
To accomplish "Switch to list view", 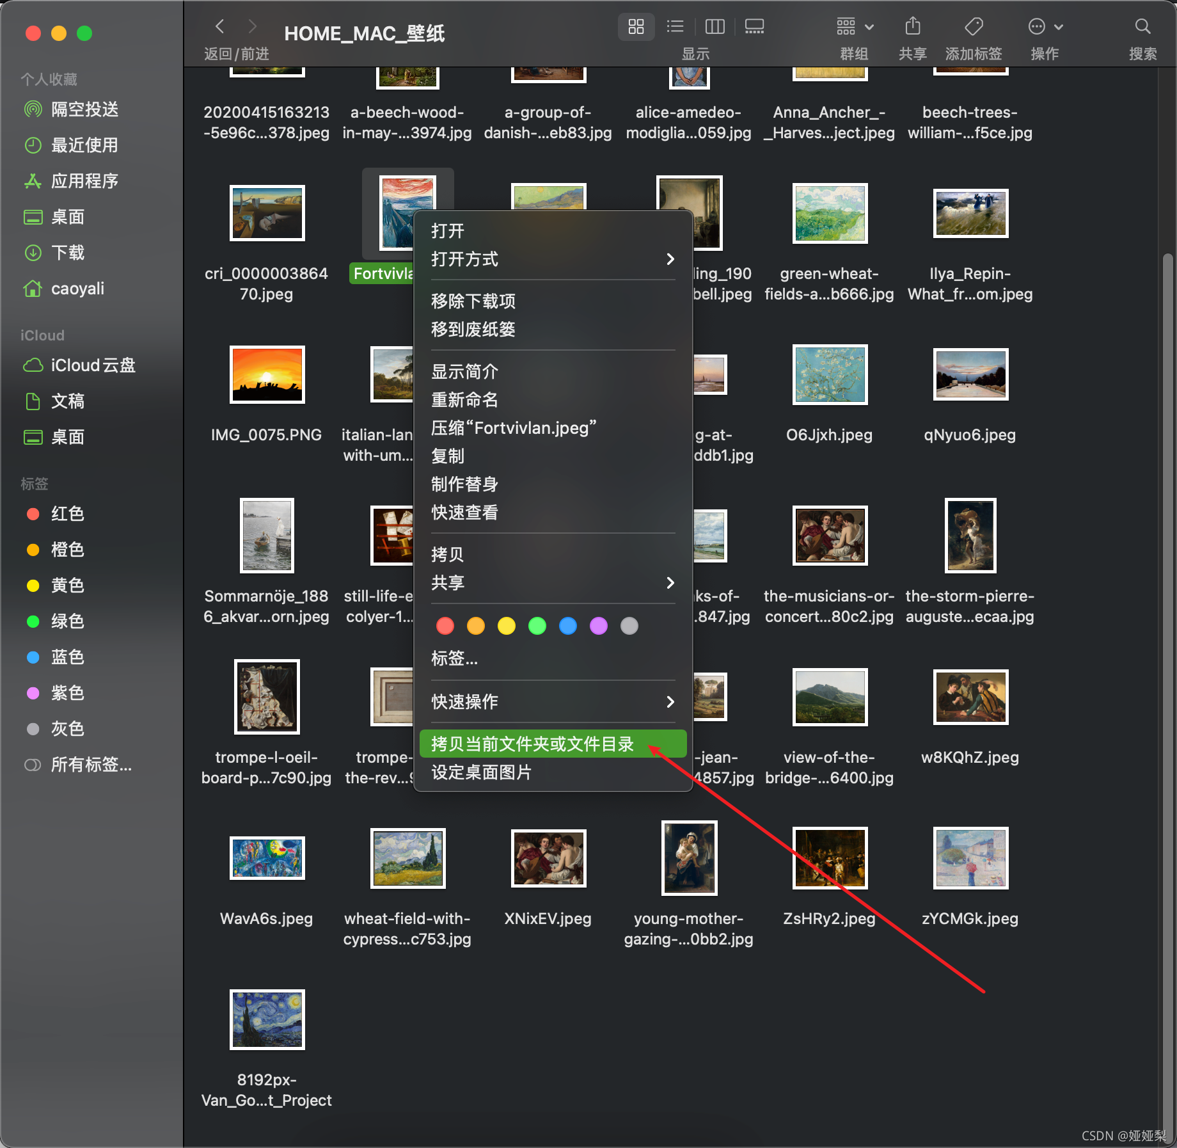I will point(675,26).
